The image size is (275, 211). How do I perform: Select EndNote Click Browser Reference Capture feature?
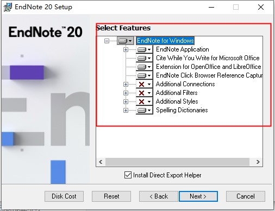[209, 75]
